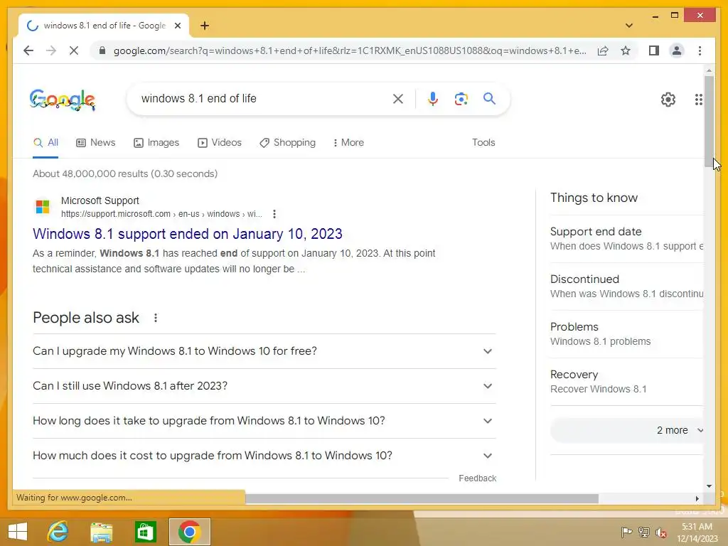The image size is (728, 546).
Task: Open Google apps grid
Action: coord(698,100)
